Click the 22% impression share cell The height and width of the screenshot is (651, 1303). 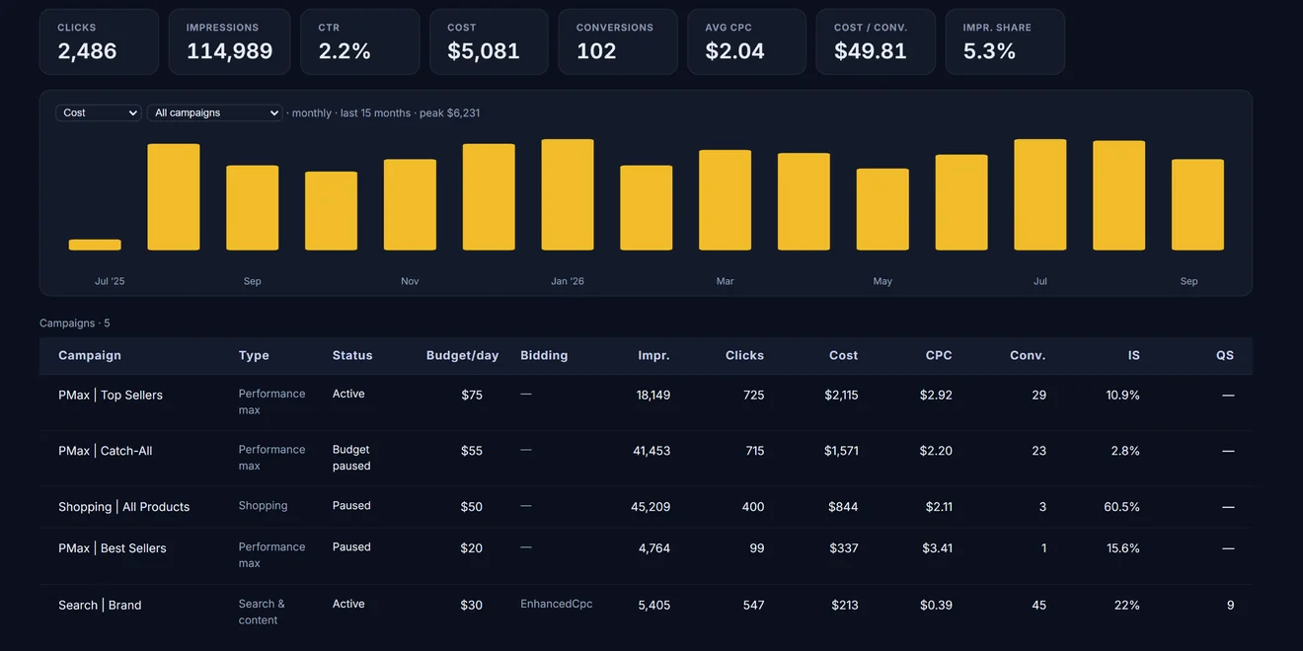[1127, 605]
